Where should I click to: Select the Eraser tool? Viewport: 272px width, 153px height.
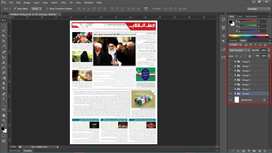(3, 73)
